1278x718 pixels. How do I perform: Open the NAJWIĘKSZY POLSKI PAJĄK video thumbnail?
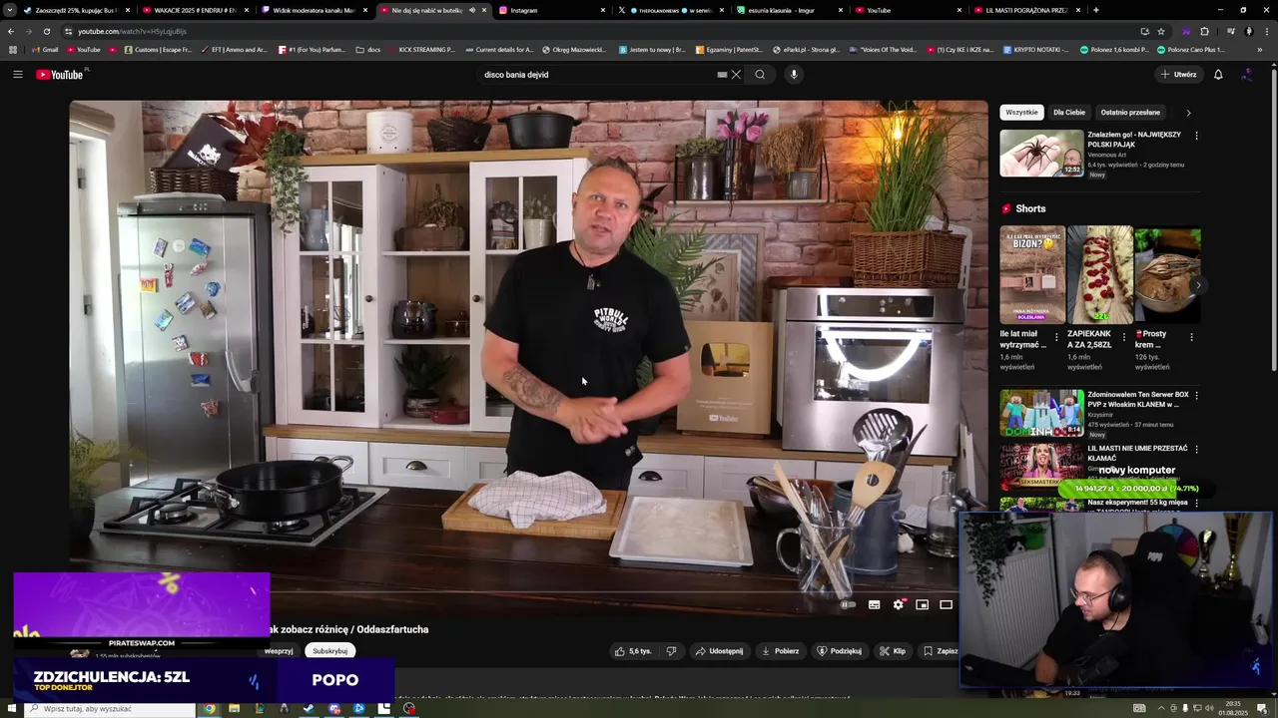coord(1041,154)
